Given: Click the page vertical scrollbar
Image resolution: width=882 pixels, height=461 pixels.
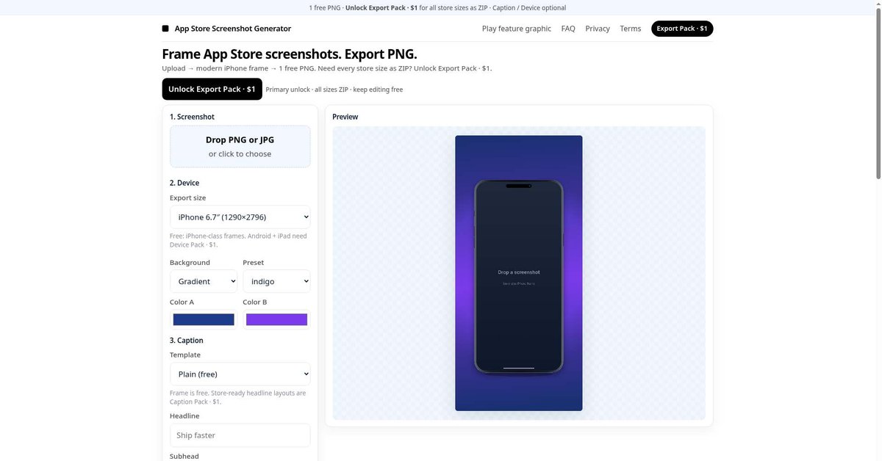Looking at the screenshot, I should tap(878, 88).
